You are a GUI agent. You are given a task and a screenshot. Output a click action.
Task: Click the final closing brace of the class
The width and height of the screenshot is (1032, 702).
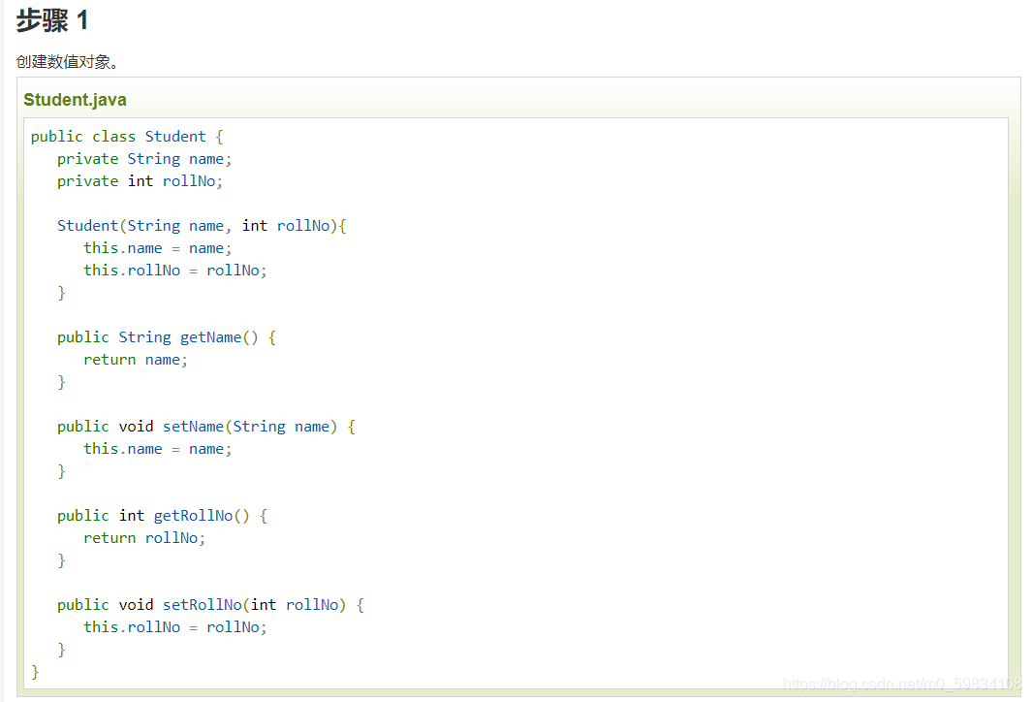[35, 672]
